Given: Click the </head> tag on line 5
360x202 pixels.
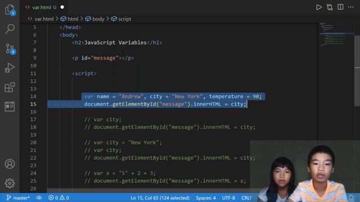Looking at the screenshot, I should tap(70, 27).
